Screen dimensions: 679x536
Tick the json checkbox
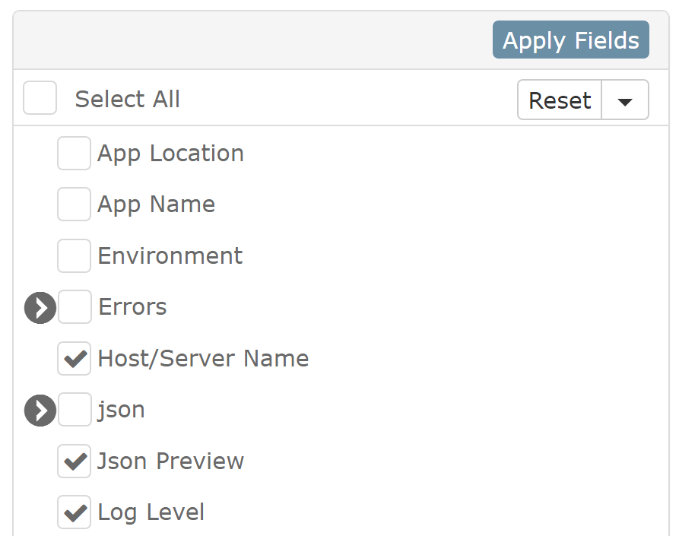click(x=75, y=410)
